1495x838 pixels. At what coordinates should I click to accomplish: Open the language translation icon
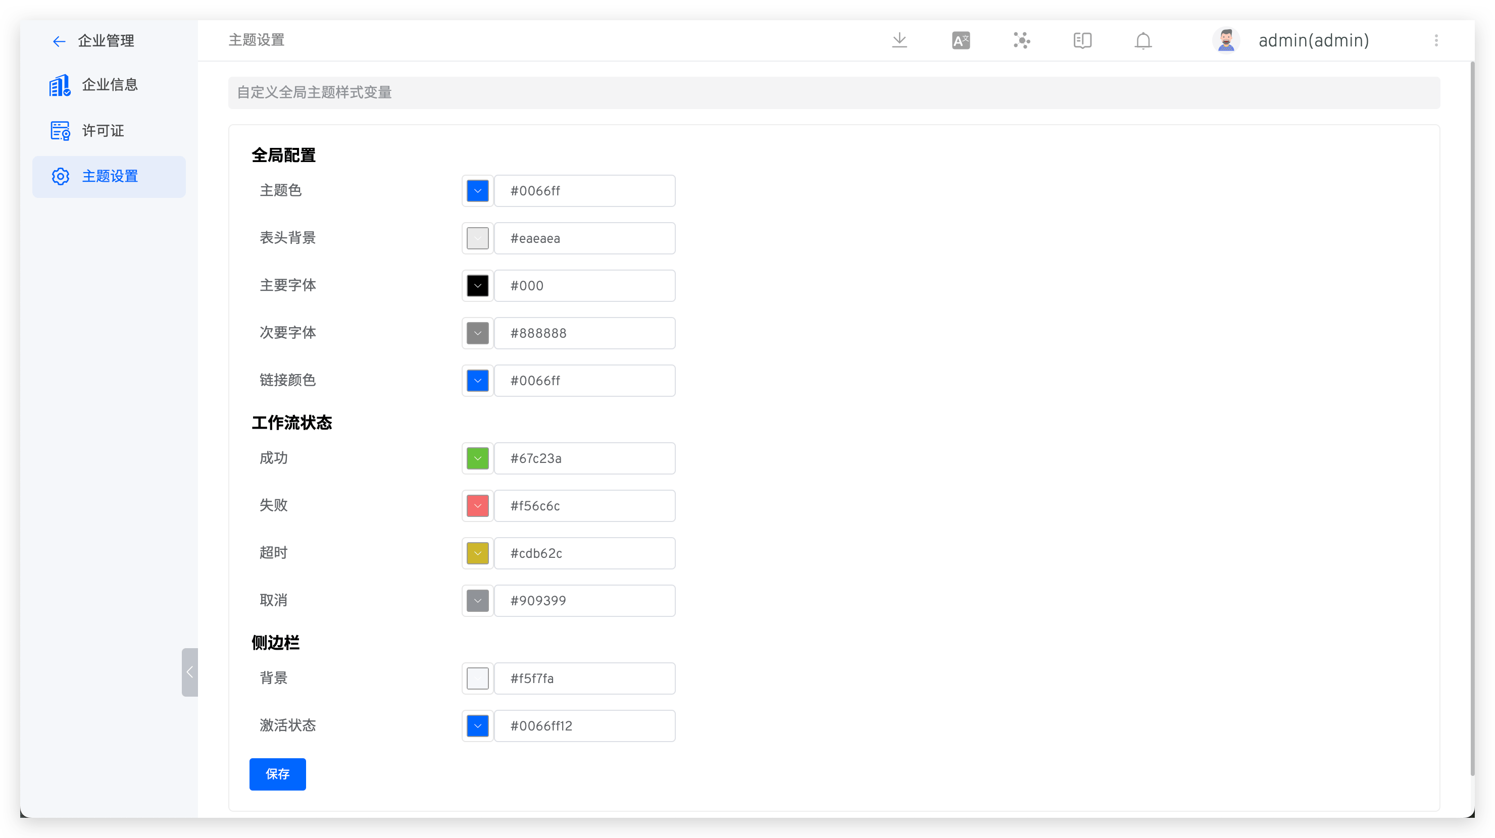(961, 40)
